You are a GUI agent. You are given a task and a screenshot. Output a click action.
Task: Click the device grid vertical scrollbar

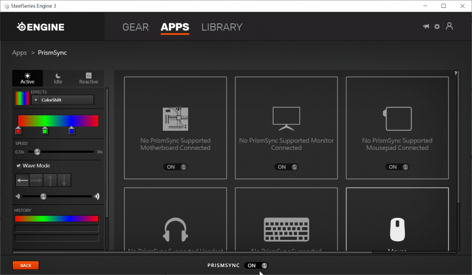point(458,137)
